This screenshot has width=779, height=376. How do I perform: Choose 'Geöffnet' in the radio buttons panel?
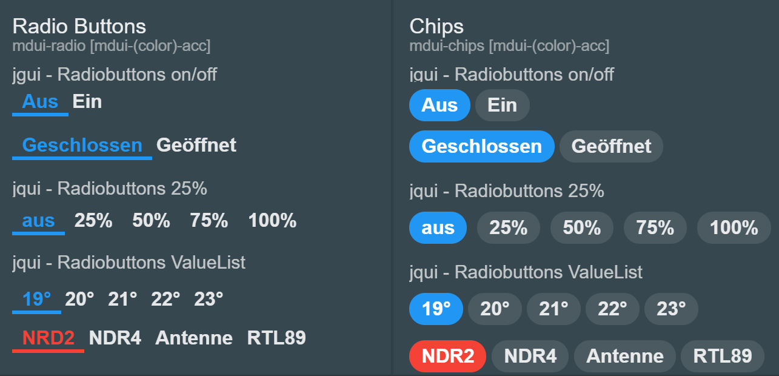196,145
